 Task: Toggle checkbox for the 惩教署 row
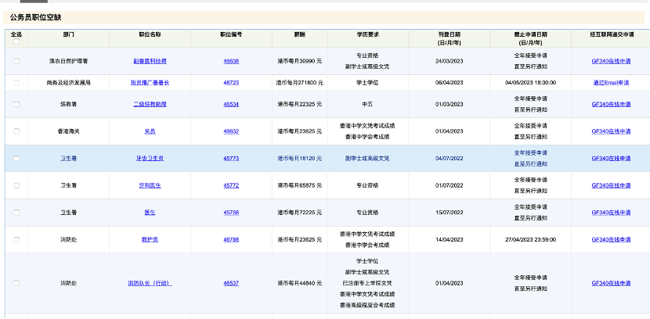(16, 104)
